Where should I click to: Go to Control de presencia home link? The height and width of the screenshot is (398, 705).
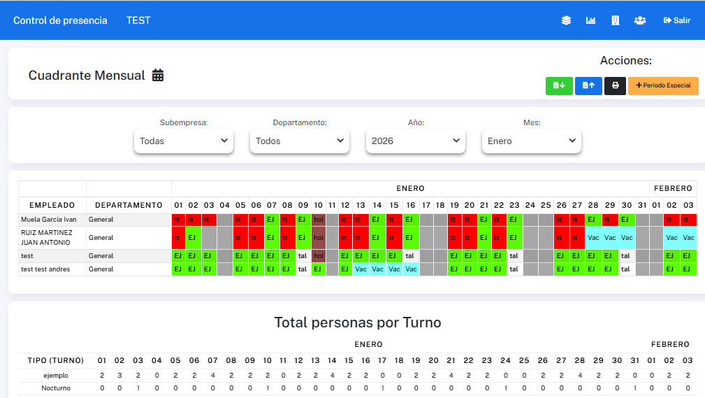coord(60,20)
